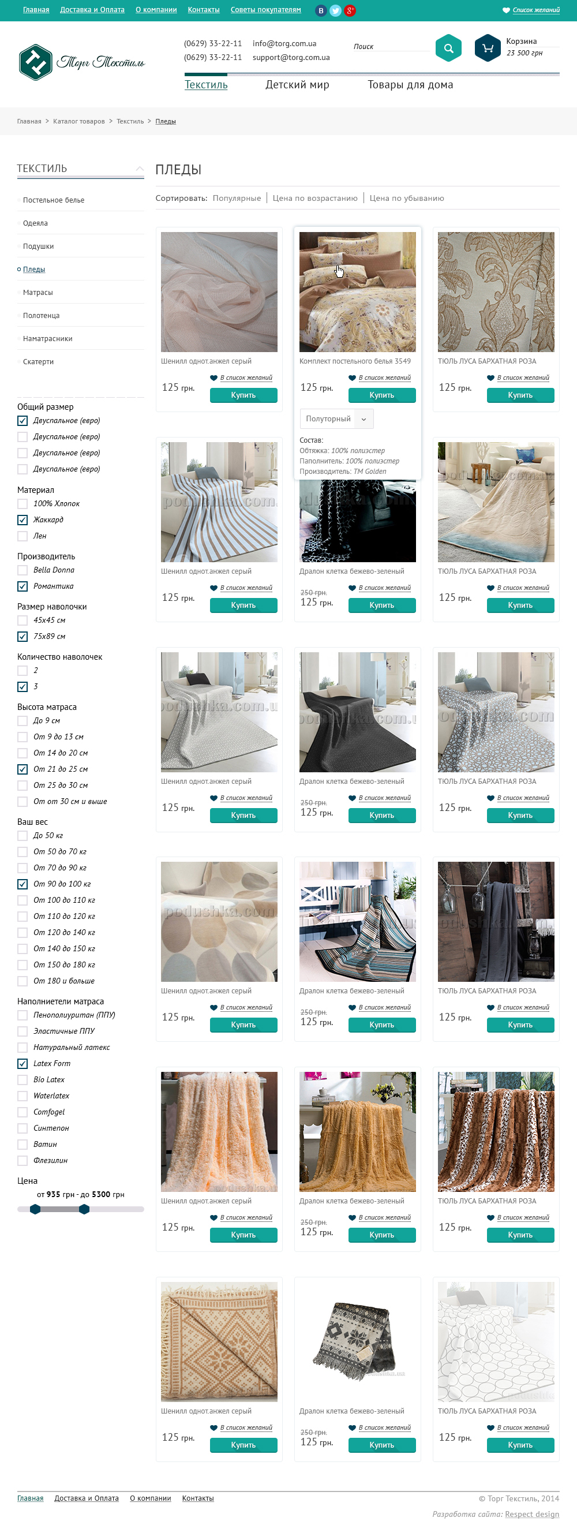
Task: Click the teal search magnifier button
Action: (448, 48)
